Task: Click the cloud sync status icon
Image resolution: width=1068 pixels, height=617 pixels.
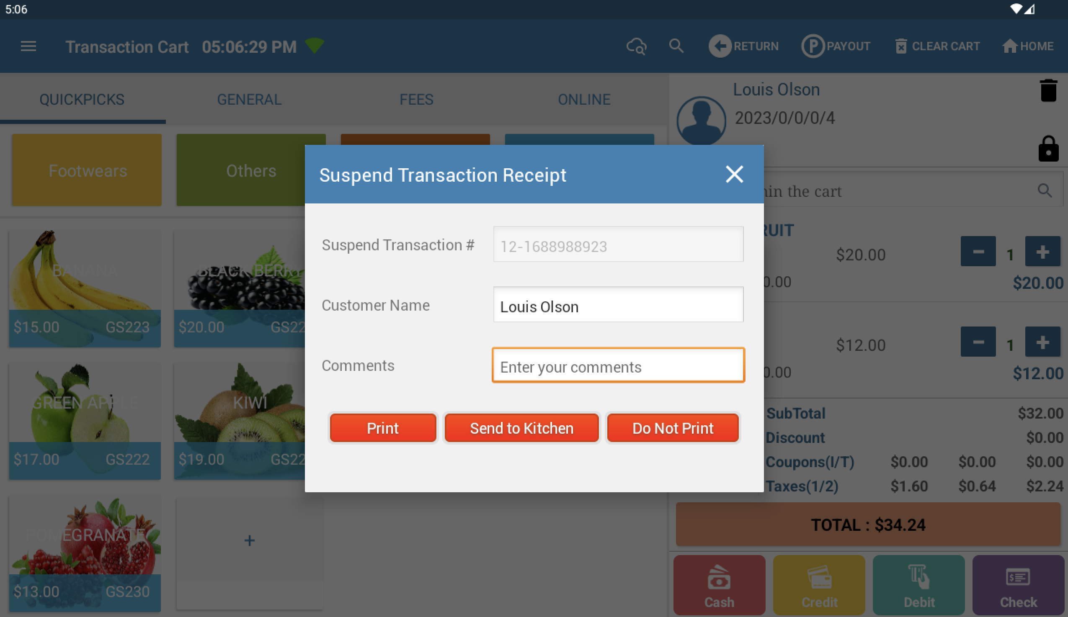Action: pyautogui.click(x=636, y=46)
